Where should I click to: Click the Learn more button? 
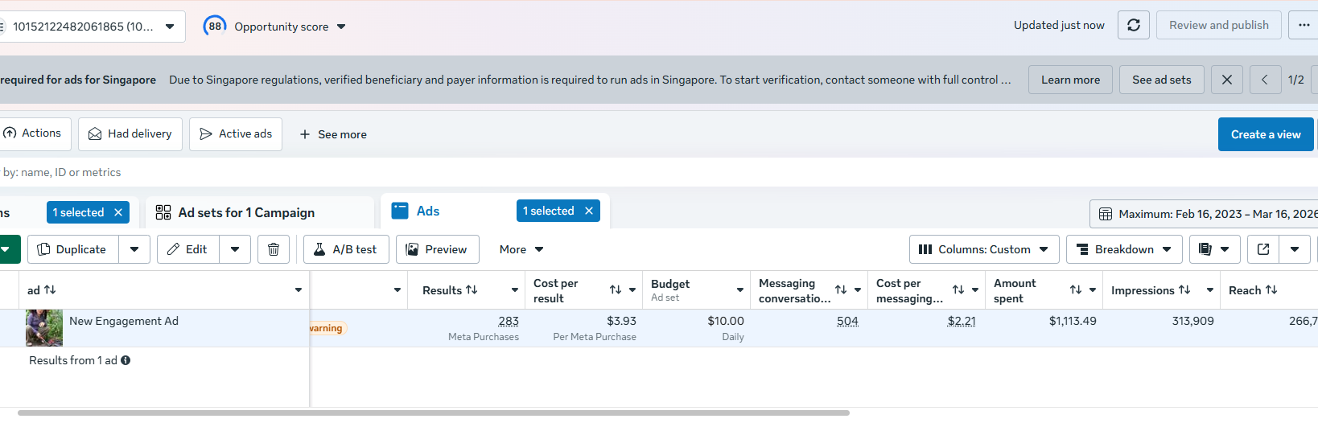1070,80
